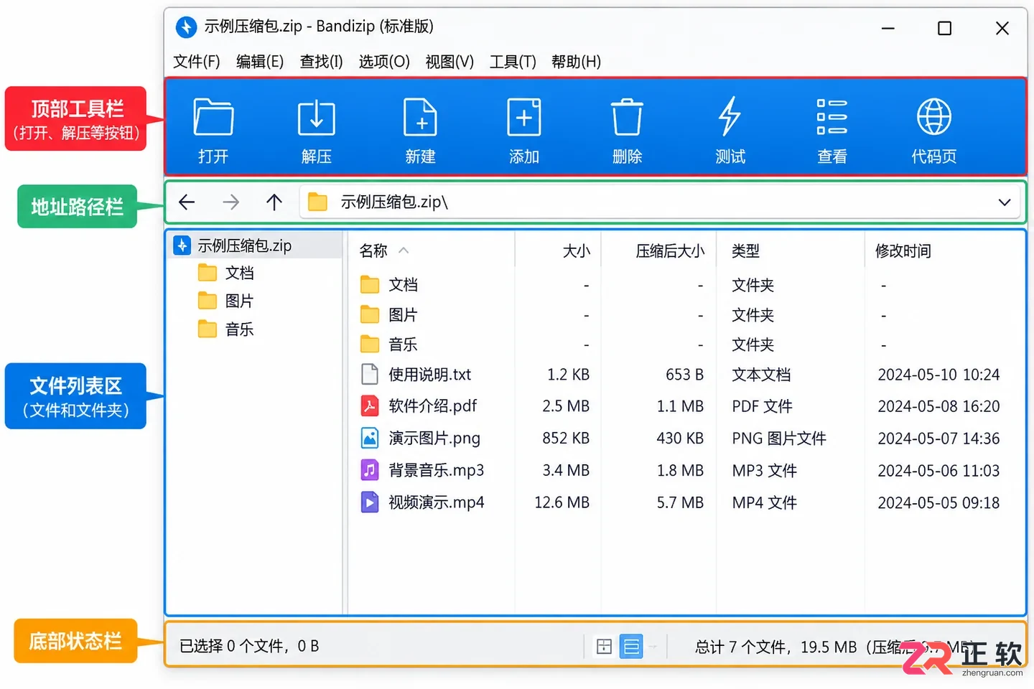Image resolution: width=1034 pixels, height=689 pixels.
Task: Go forward with the right arrow
Action: (x=230, y=202)
